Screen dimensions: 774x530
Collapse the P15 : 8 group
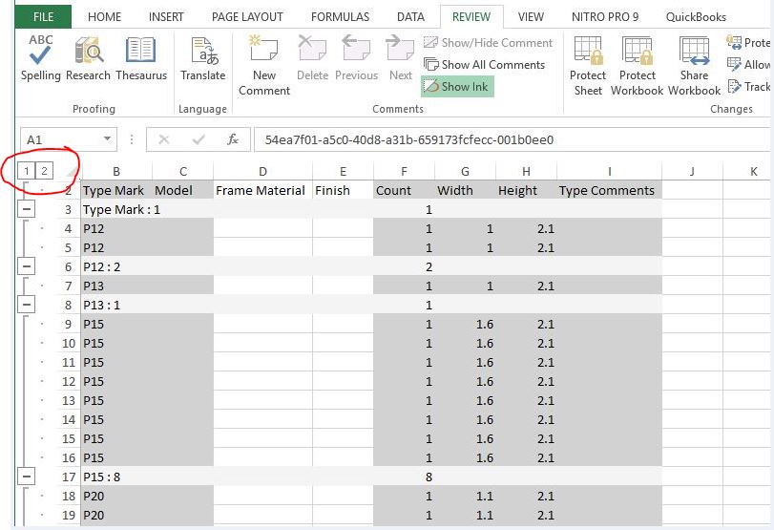pos(27,477)
